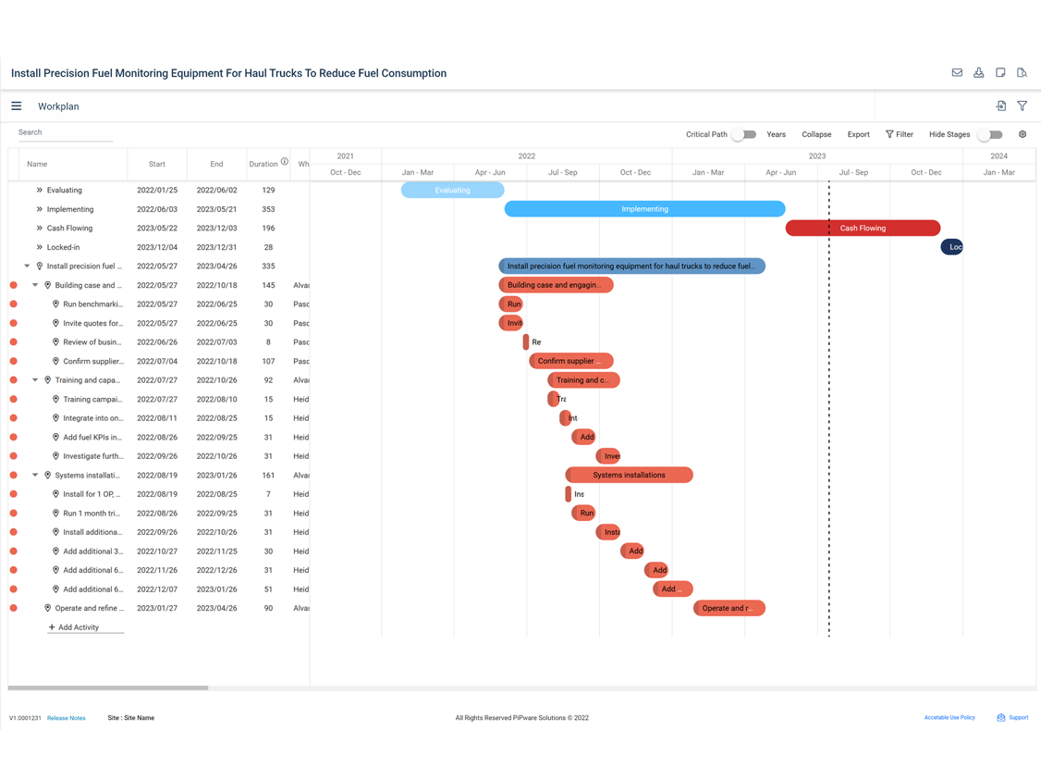Click the Workplan search field

(x=65, y=133)
